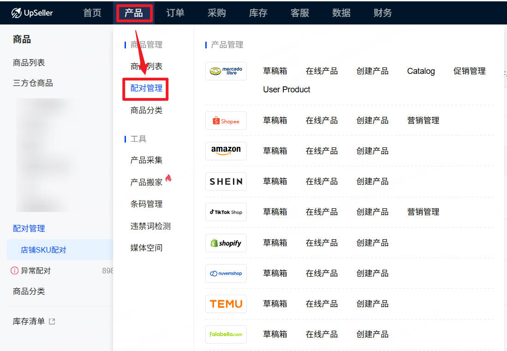Open the 产品采集 tool
Viewport: 507px width, 351px height.
click(x=147, y=160)
